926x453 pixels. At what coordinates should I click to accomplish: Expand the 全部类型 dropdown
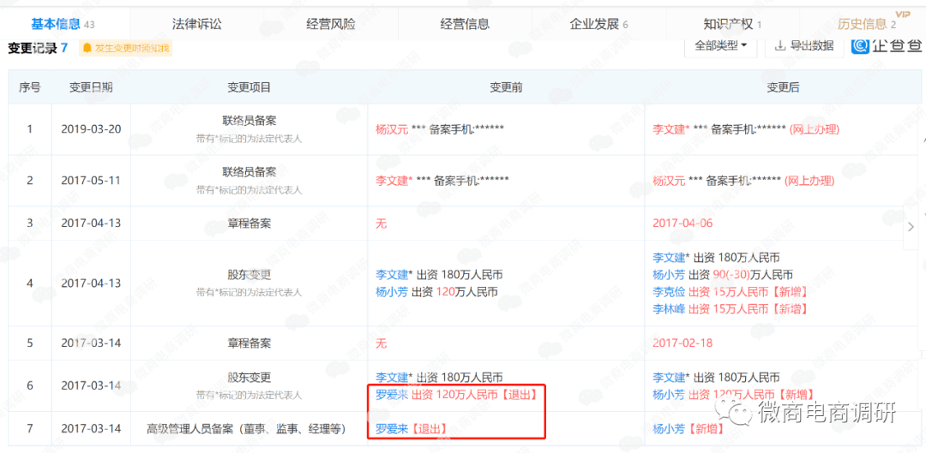[x=720, y=45]
